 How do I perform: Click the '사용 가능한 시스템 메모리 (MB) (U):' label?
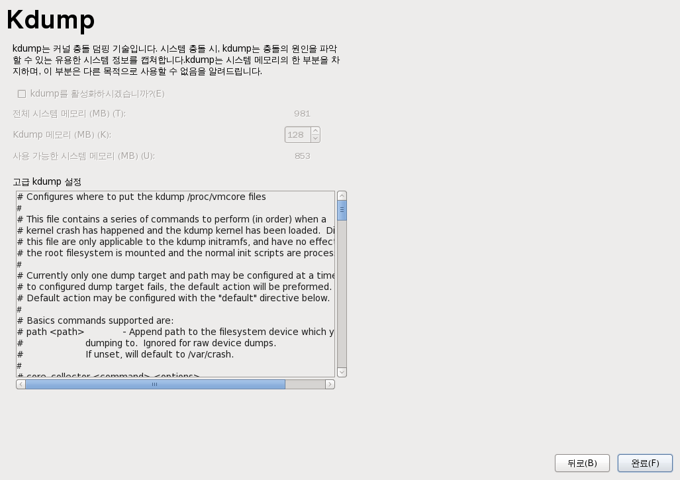click(83, 156)
